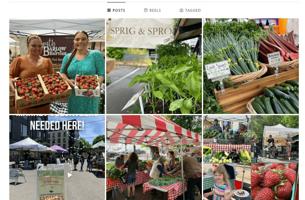Switch to the POSTS tab
The image size is (305, 200).
[116, 10]
